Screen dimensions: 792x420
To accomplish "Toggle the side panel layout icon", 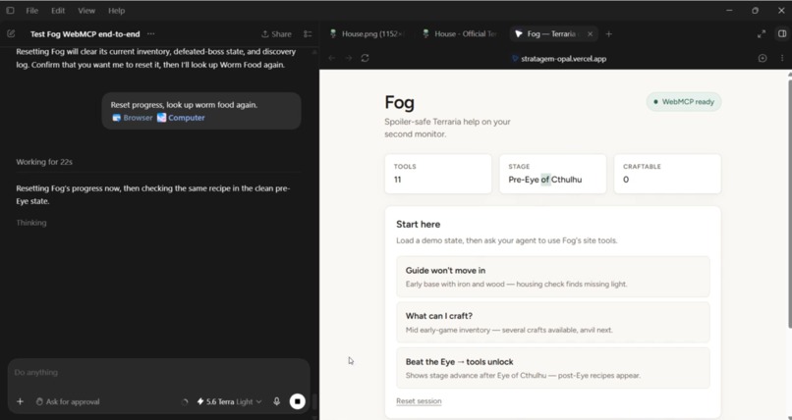I will tap(782, 33).
